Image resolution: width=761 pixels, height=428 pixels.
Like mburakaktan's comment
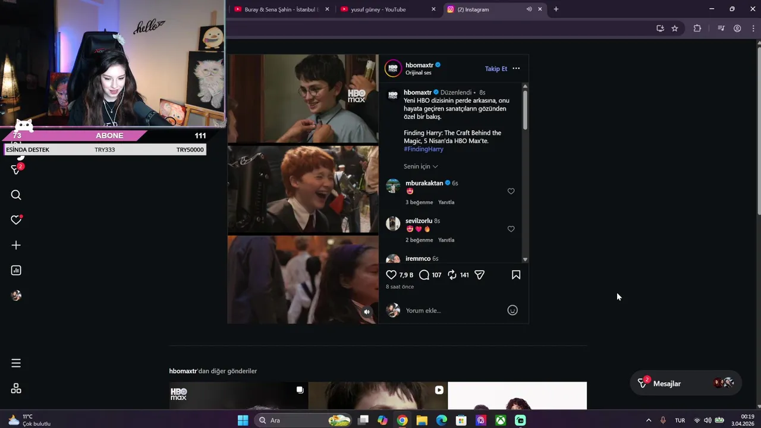click(x=511, y=191)
